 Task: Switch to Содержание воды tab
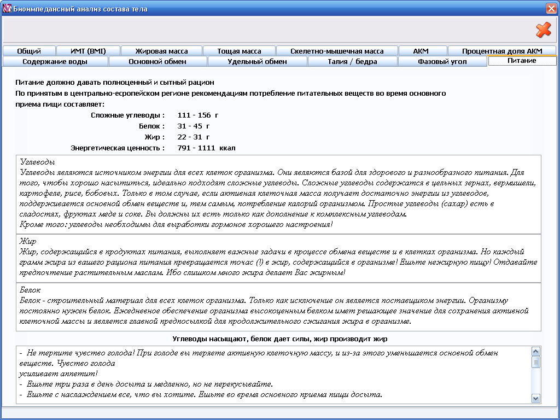click(55, 61)
